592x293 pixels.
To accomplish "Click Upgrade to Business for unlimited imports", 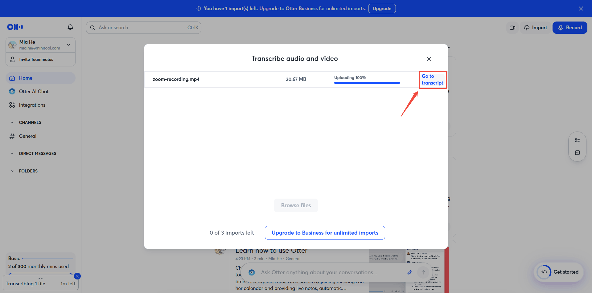I will [x=325, y=233].
